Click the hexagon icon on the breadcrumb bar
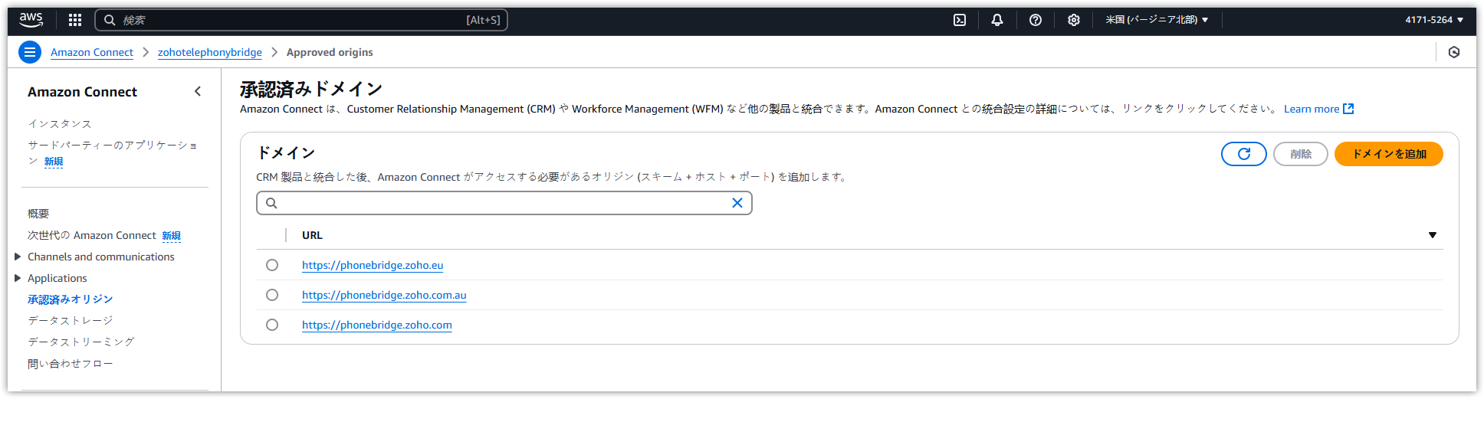This screenshot has height=422, width=1484. (x=1454, y=52)
